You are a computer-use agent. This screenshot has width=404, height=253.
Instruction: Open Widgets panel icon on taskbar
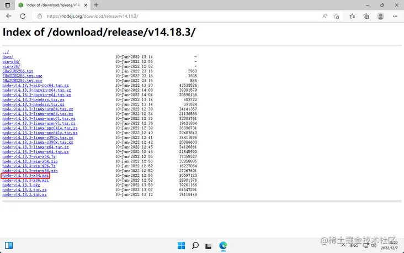pos(9,245)
